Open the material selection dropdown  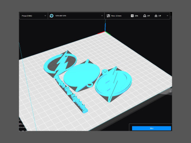pos(76,16)
